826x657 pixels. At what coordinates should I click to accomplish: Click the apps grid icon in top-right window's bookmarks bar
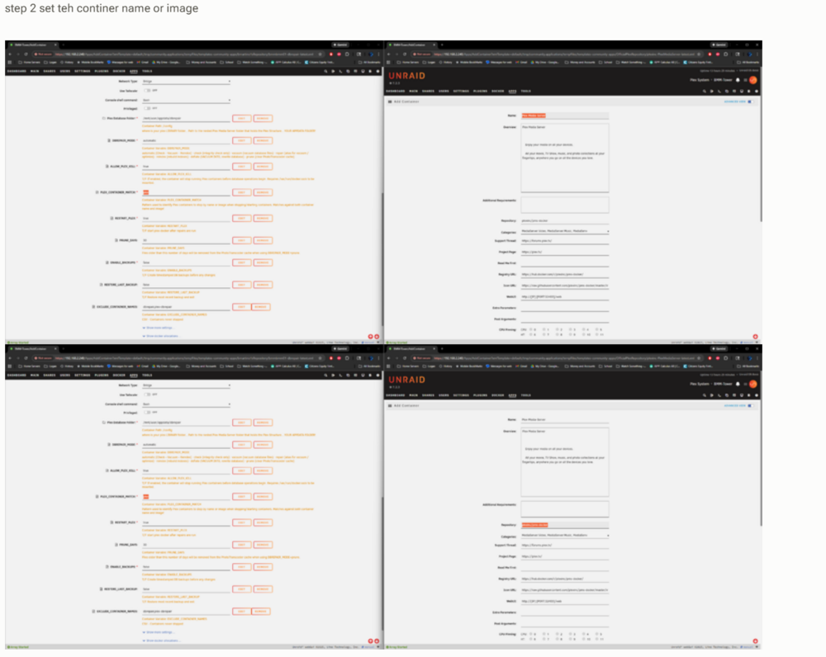point(389,62)
